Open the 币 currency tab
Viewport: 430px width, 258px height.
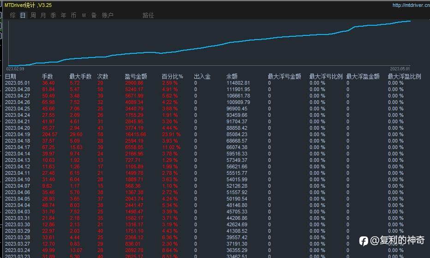pyautogui.click(x=73, y=15)
